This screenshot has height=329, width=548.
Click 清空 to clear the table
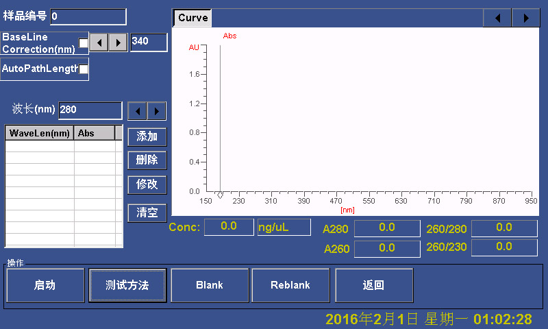pyautogui.click(x=147, y=212)
